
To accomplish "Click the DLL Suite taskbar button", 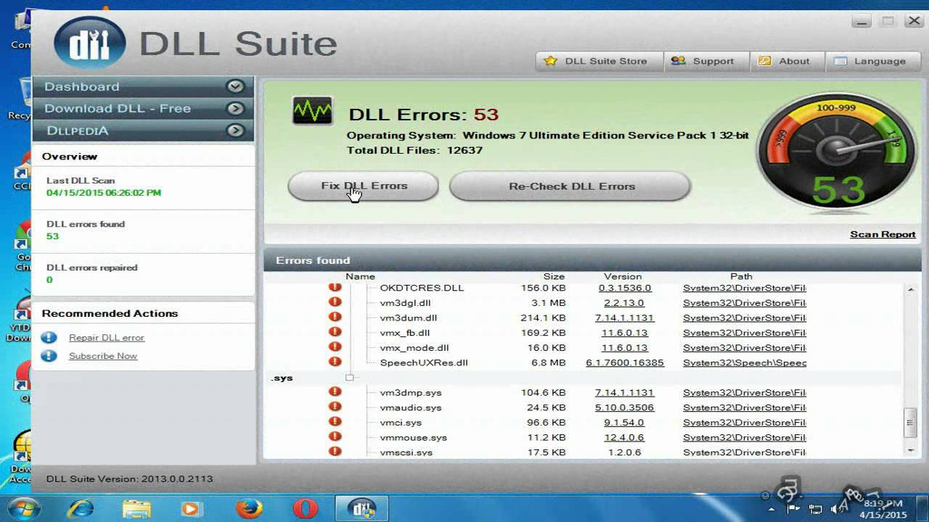I will [361, 509].
